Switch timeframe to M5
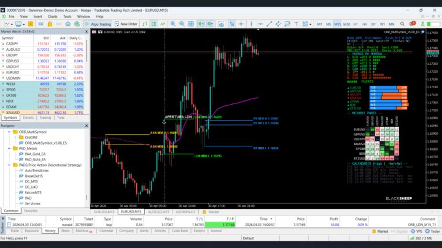Image resolution: width=442 pixels, height=248 pixels. [328, 24]
